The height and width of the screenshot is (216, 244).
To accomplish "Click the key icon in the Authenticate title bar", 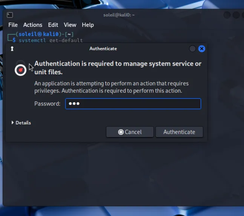I will pyautogui.click(x=12, y=49).
